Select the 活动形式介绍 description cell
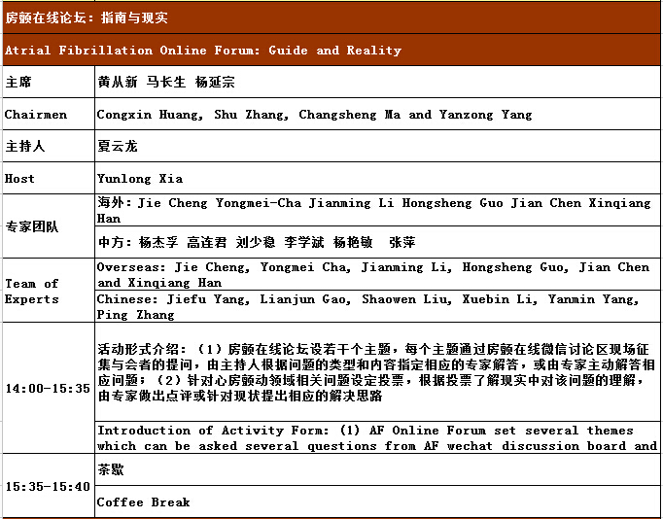 (377, 372)
